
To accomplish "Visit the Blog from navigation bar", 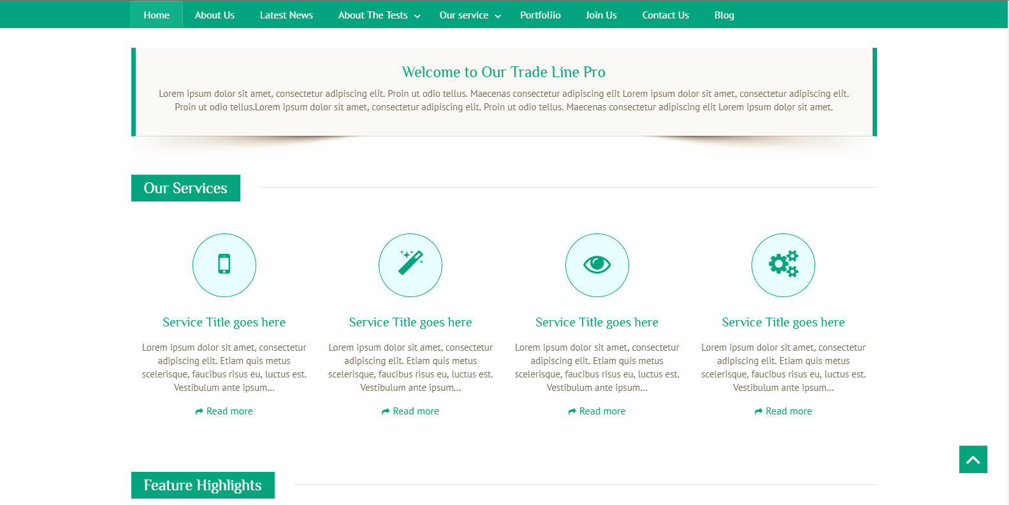I will click(724, 15).
